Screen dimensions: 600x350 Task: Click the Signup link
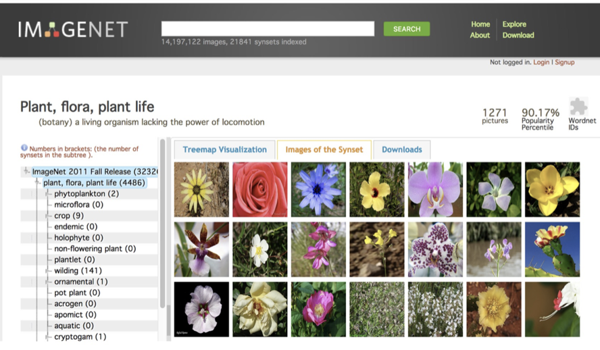(564, 62)
